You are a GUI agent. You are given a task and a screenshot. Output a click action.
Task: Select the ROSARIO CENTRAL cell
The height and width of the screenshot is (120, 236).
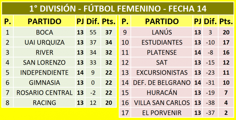pyautogui.click(x=44, y=93)
